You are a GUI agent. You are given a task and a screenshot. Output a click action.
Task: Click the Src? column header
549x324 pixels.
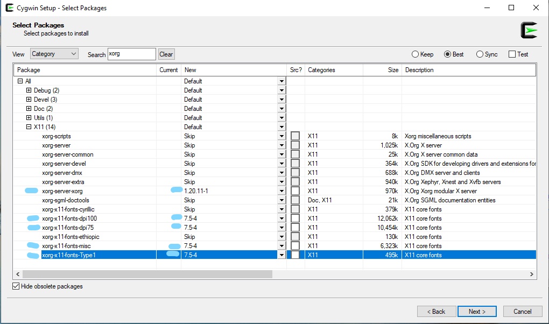click(296, 70)
